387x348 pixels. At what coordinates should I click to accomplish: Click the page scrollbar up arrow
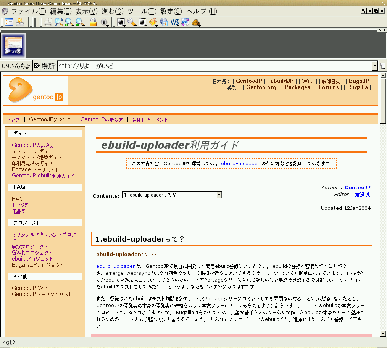click(x=383, y=75)
